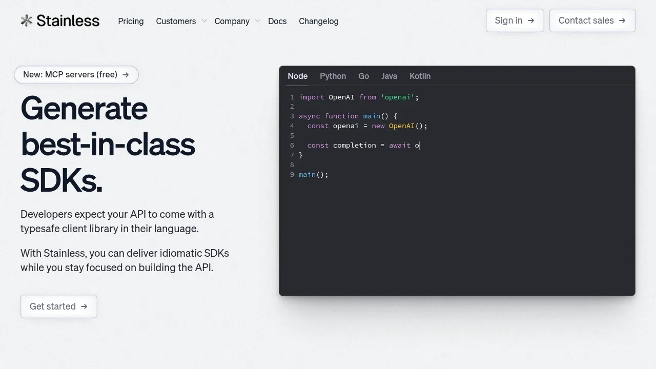Expand the Company dropdown chevron
The image size is (656, 369).
(x=257, y=21)
